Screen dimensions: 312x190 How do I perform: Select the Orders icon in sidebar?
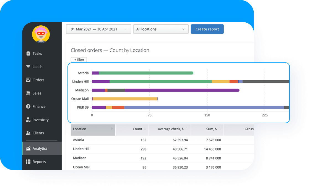[x=28, y=80]
